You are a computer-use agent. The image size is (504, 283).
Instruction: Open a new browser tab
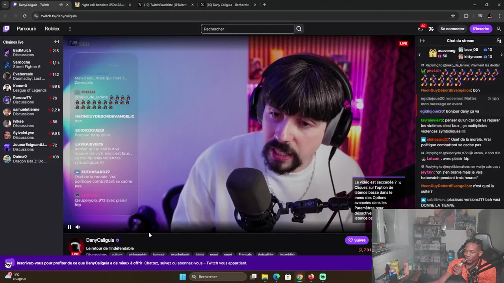[264, 5]
